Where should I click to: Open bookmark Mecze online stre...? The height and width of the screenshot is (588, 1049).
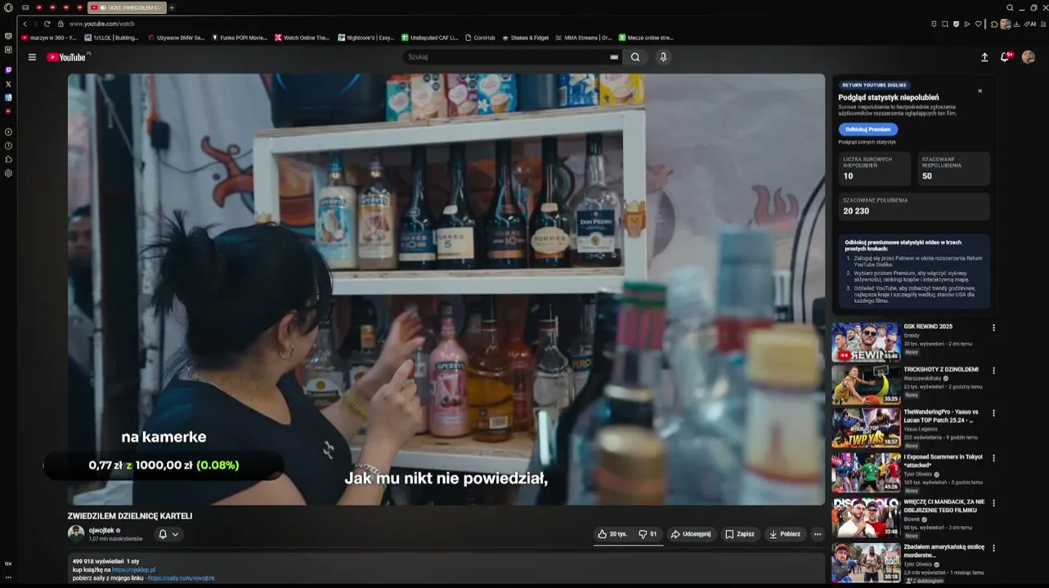point(646,38)
